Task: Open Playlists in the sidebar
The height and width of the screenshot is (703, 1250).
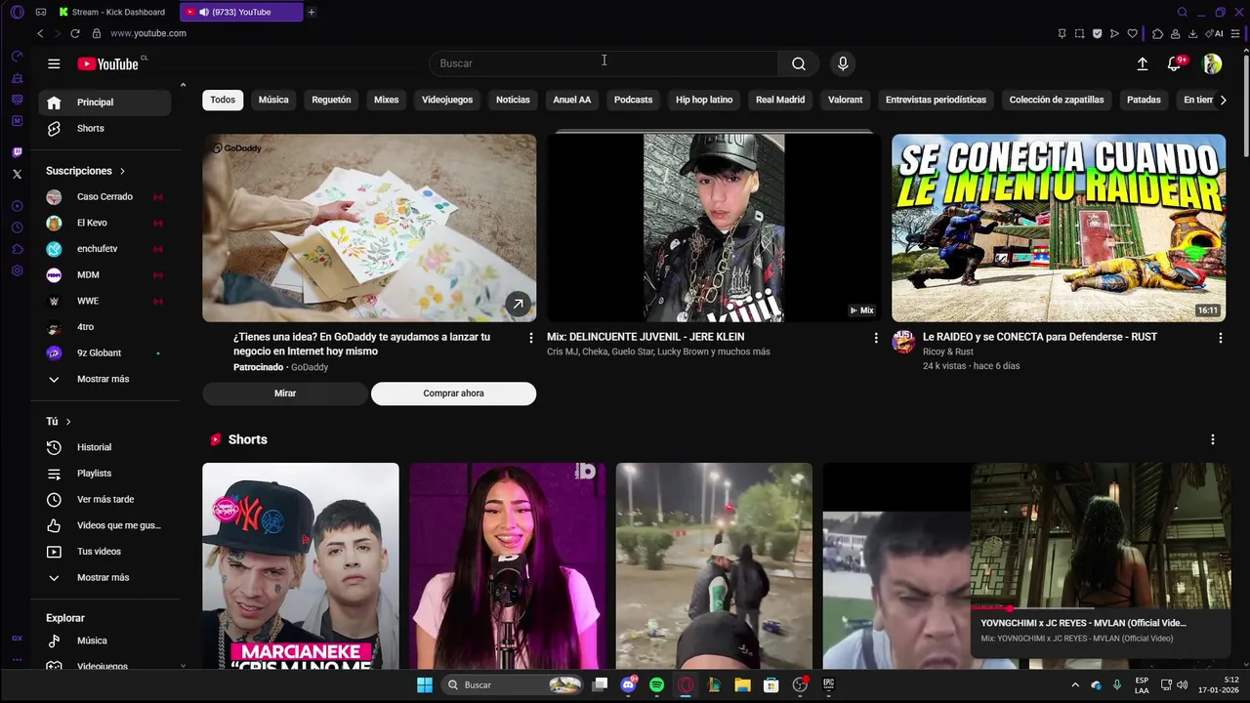Action: click(x=105, y=474)
